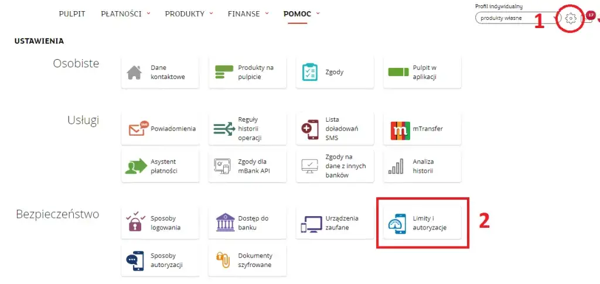Open the Pomoc menu item
The image size is (600, 284).
click(x=297, y=13)
